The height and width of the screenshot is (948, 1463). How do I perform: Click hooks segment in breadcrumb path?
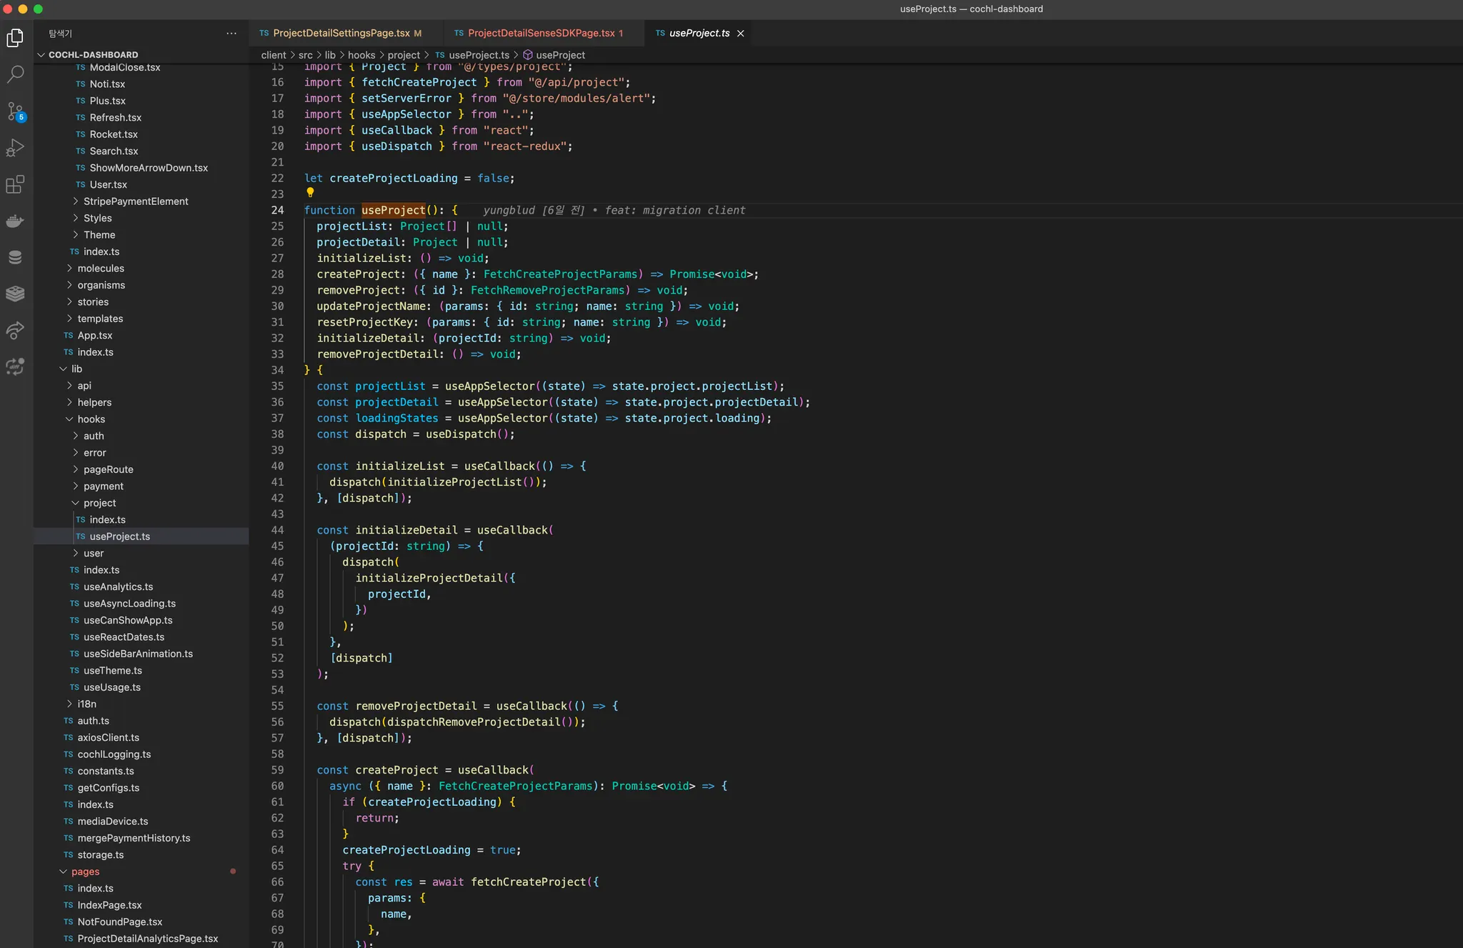(x=361, y=55)
